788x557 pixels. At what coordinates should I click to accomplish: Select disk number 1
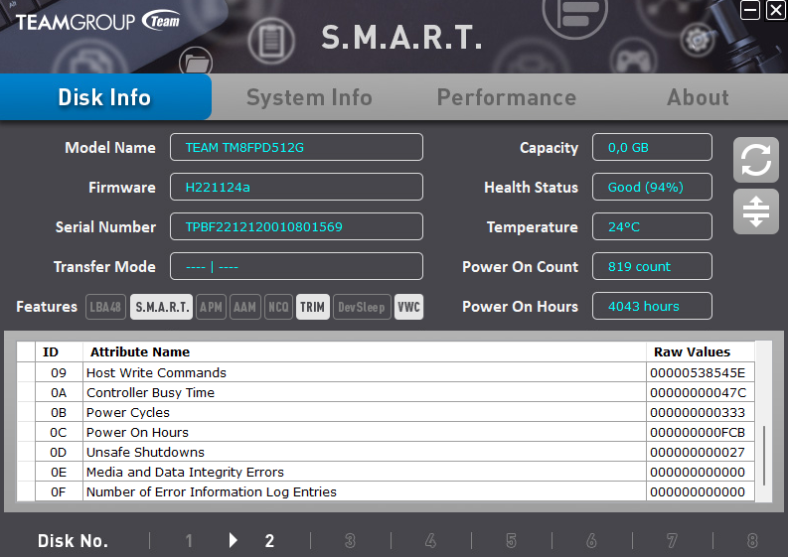pos(189,541)
